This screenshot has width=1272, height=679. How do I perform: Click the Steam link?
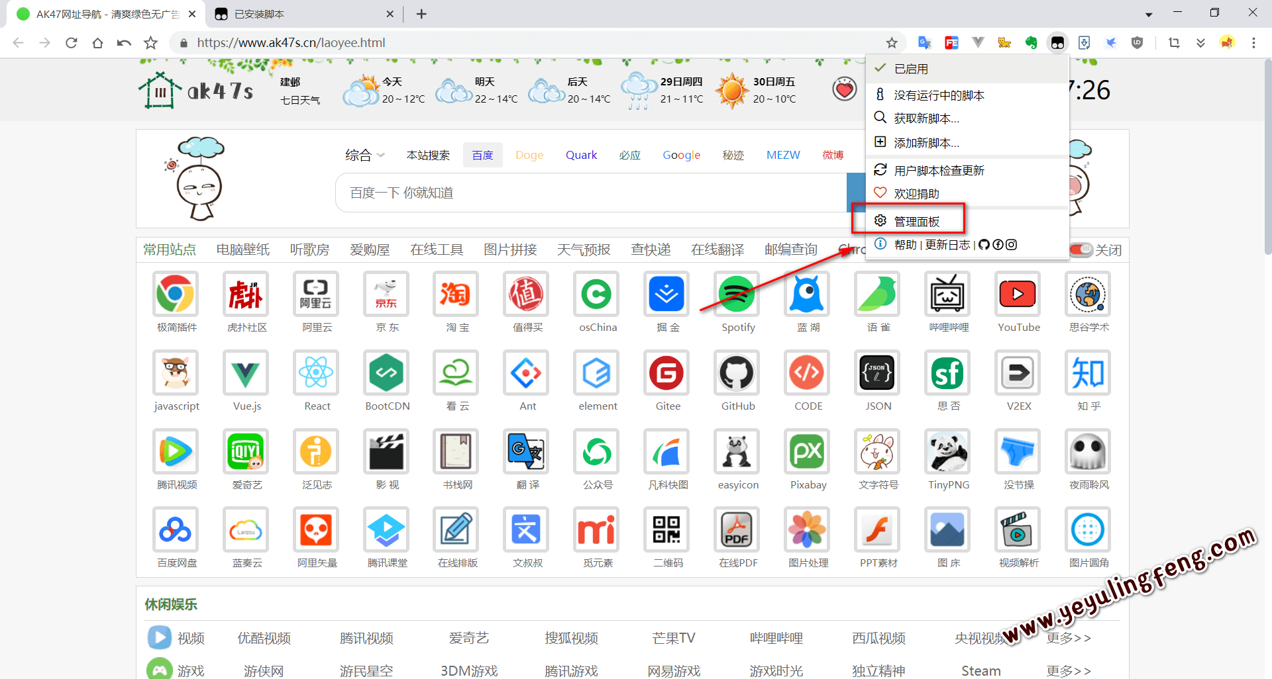(x=981, y=671)
